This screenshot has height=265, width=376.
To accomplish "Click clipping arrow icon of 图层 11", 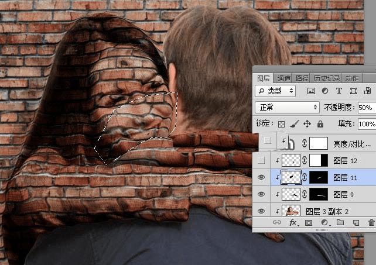I will click(x=277, y=178).
